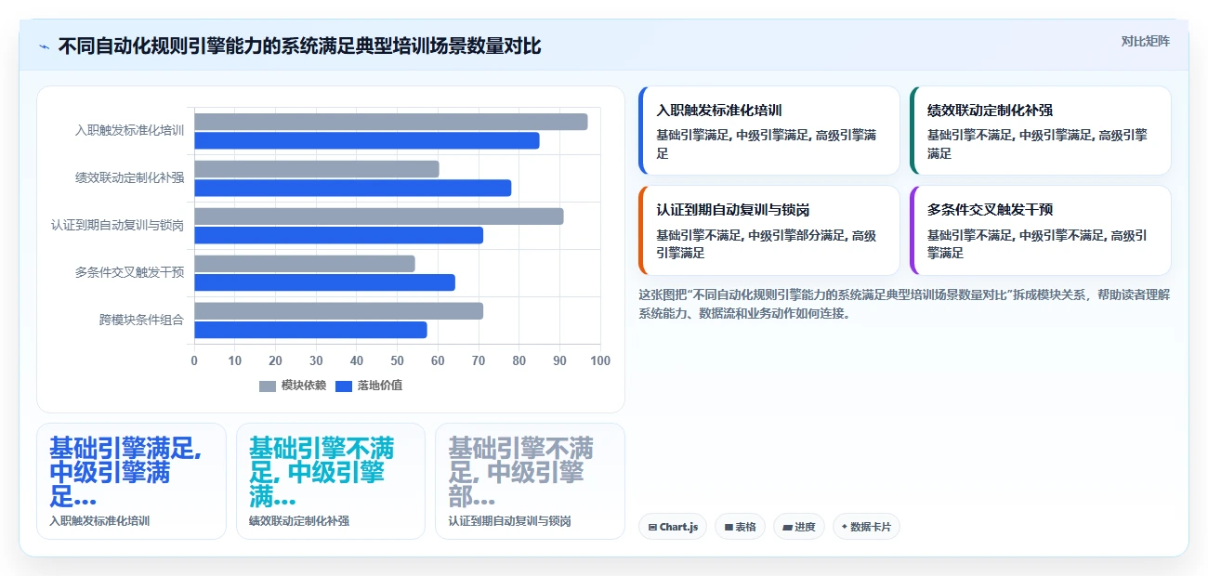
Task: Toggle the 落地价值 legend swatch
Action: (344, 386)
